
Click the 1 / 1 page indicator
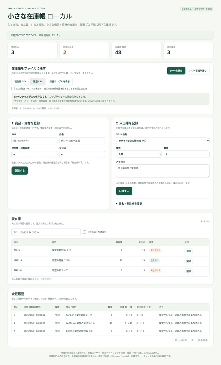tap(192, 340)
